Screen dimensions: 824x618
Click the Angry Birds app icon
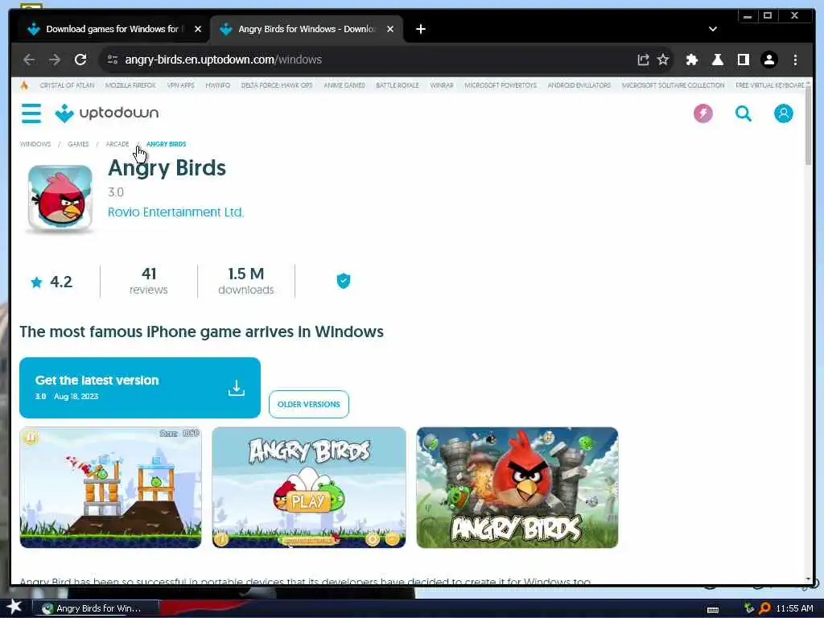[60, 199]
